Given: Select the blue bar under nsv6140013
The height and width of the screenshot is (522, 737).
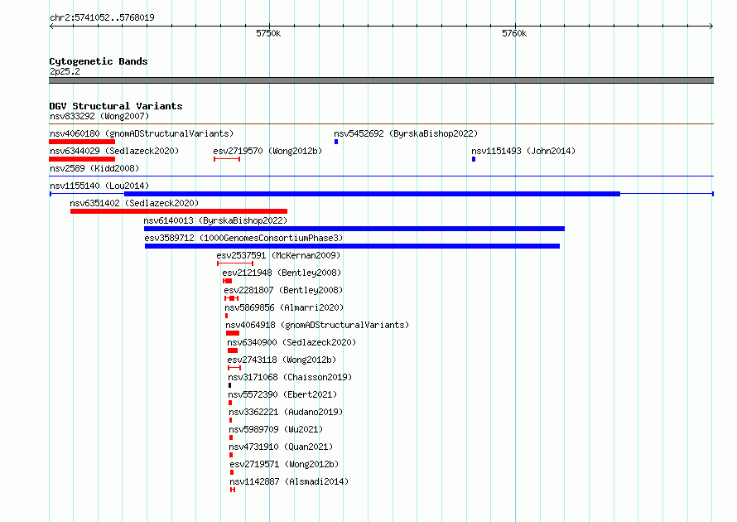Looking at the screenshot, I should point(354,229).
